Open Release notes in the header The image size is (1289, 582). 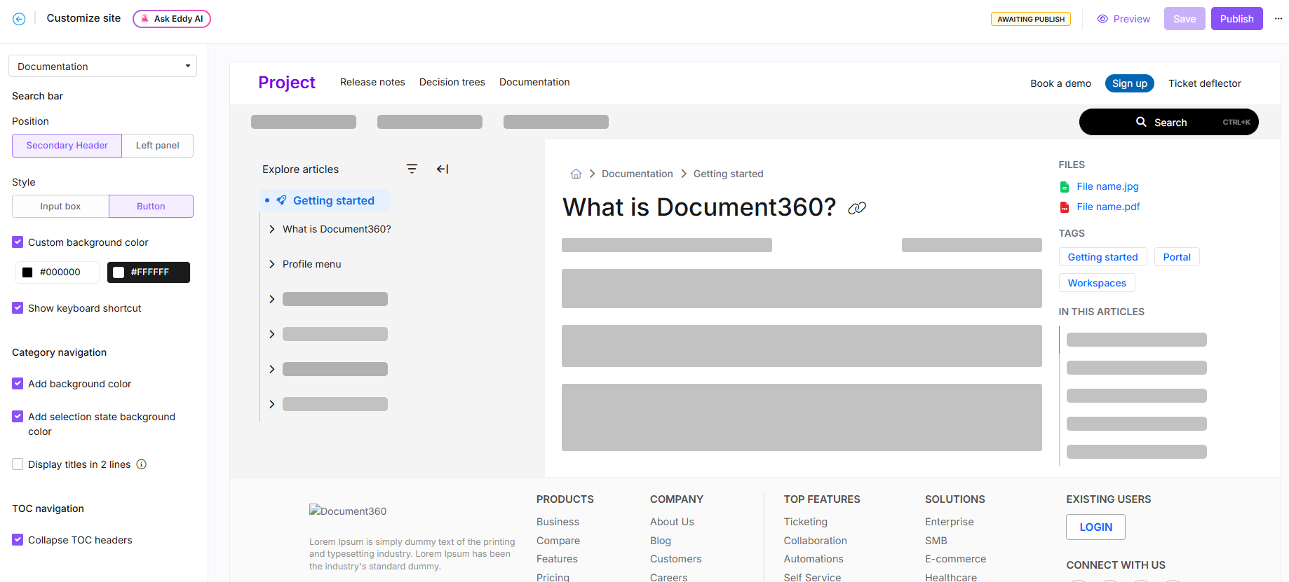tap(372, 82)
